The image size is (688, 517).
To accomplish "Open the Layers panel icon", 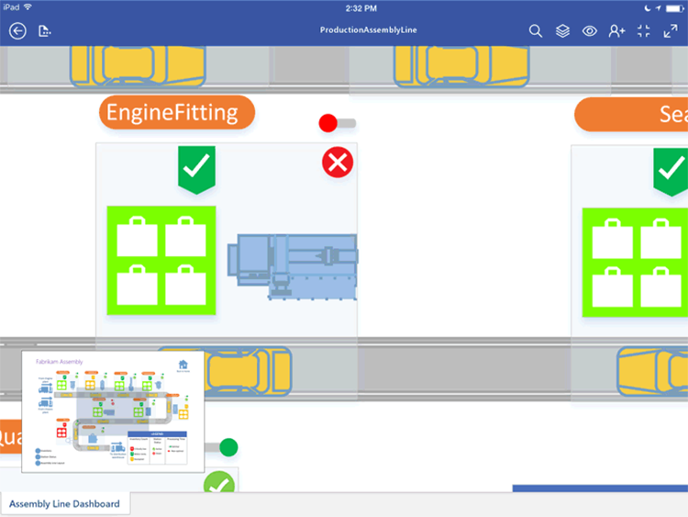I will point(562,31).
